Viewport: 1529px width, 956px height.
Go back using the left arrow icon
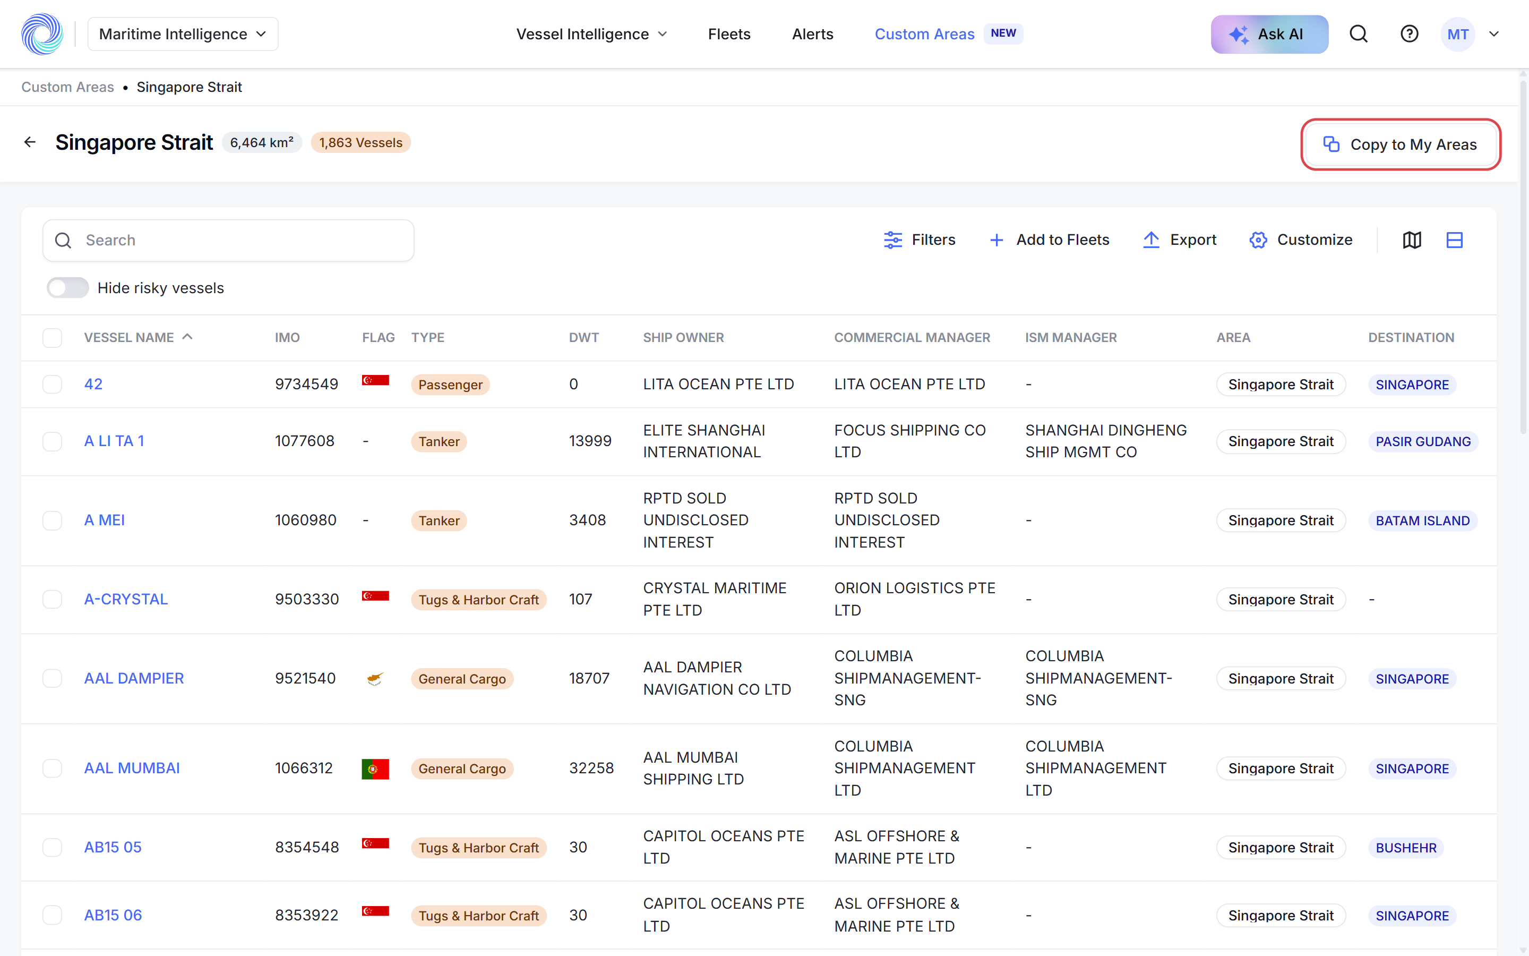[30, 142]
